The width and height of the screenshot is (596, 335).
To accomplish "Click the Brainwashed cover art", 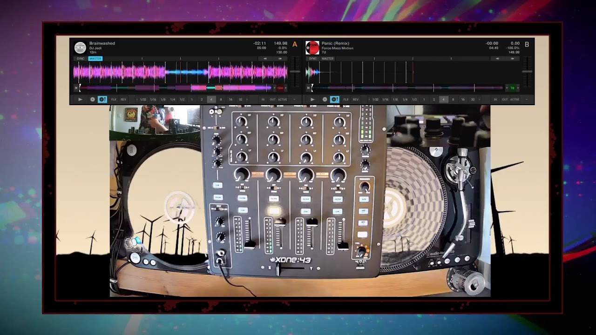I will point(80,47).
